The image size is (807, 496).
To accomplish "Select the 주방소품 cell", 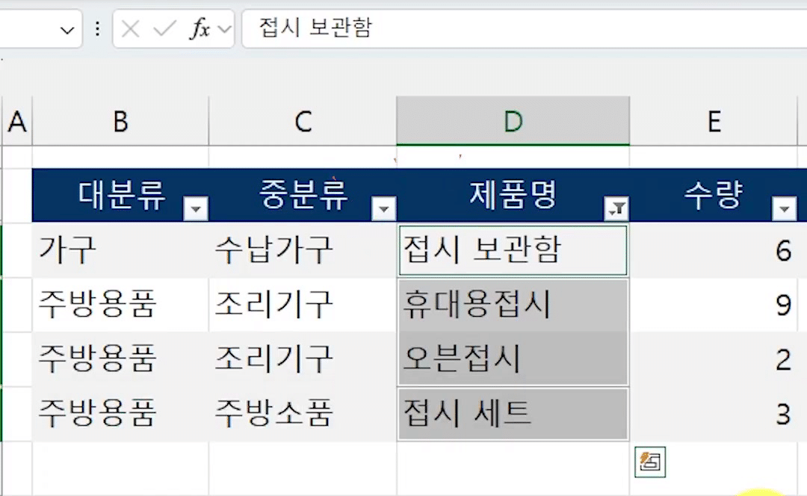I will (x=303, y=413).
